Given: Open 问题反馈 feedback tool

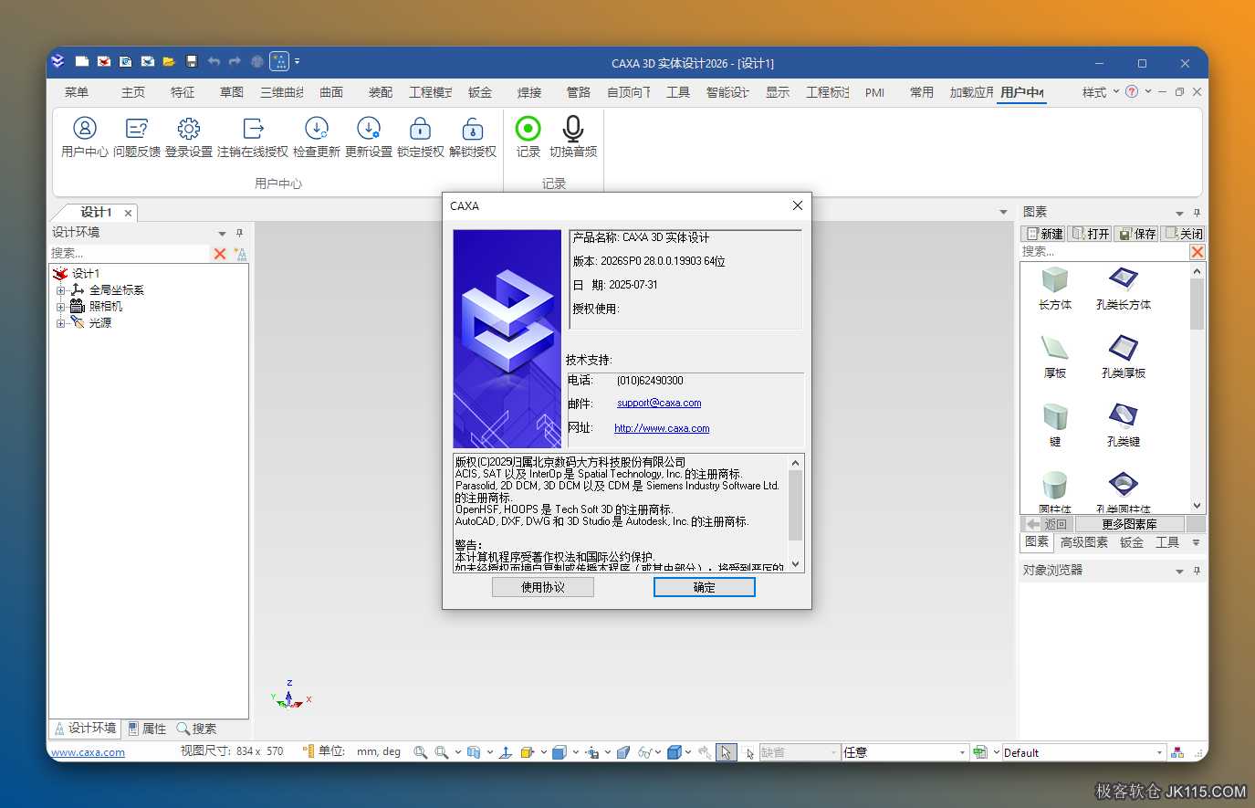Looking at the screenshot, I should click(x=137, y=137).
